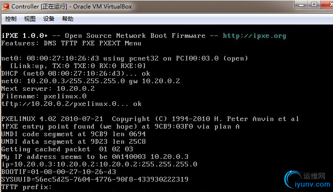Click the 'Filename: pxelinux.0' line
This screenshot has height=192, width=333.
(x=44, y=96)
